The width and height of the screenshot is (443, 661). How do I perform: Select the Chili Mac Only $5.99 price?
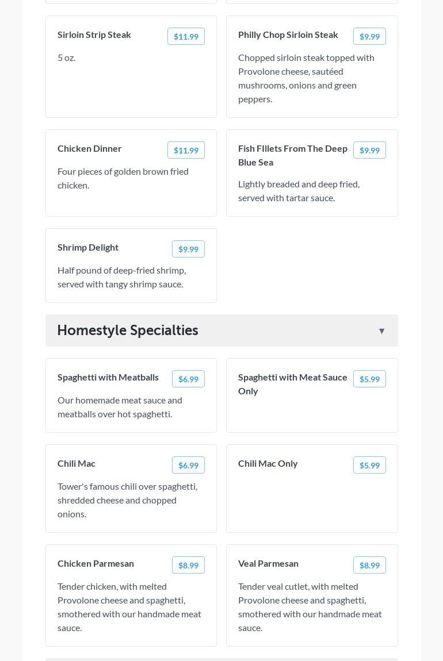(x=369, y=466)
